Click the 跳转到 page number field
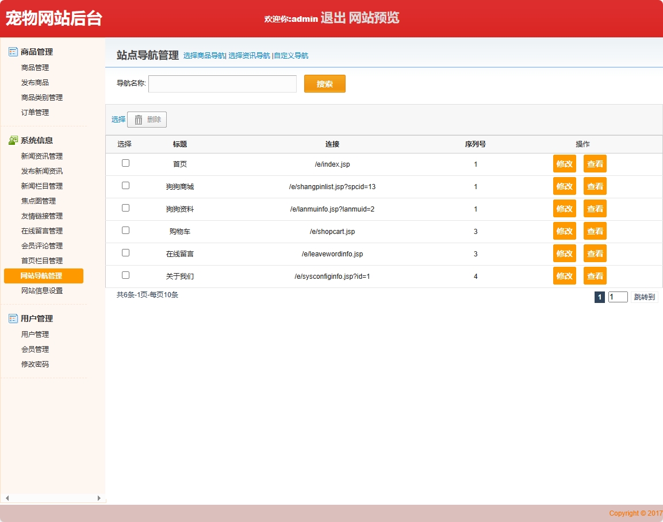 [x=618, y=297]
